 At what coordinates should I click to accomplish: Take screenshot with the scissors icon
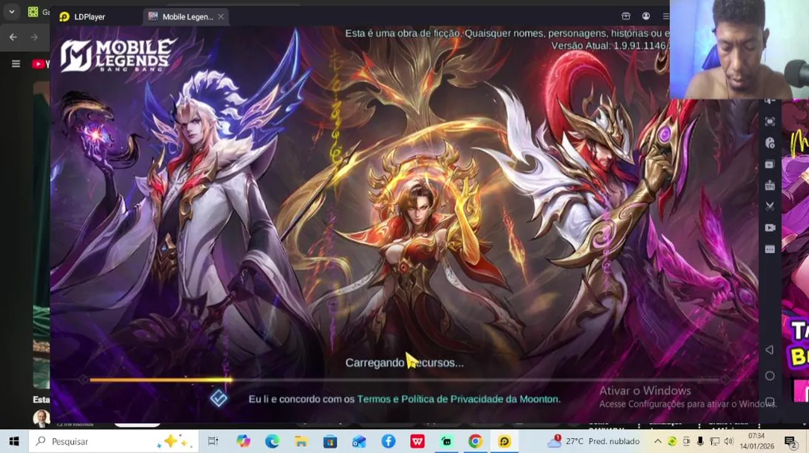770,206
